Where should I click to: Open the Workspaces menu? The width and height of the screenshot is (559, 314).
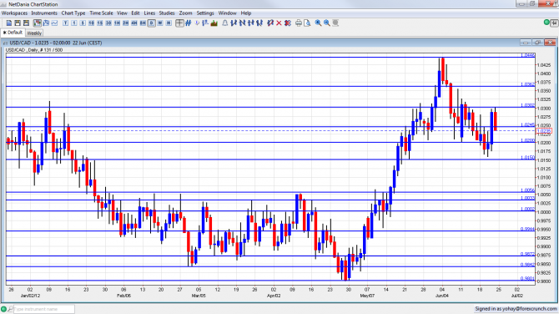pos(14,13)
